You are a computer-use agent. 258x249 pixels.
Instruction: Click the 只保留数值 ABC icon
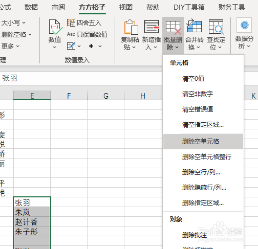(71, 34)
